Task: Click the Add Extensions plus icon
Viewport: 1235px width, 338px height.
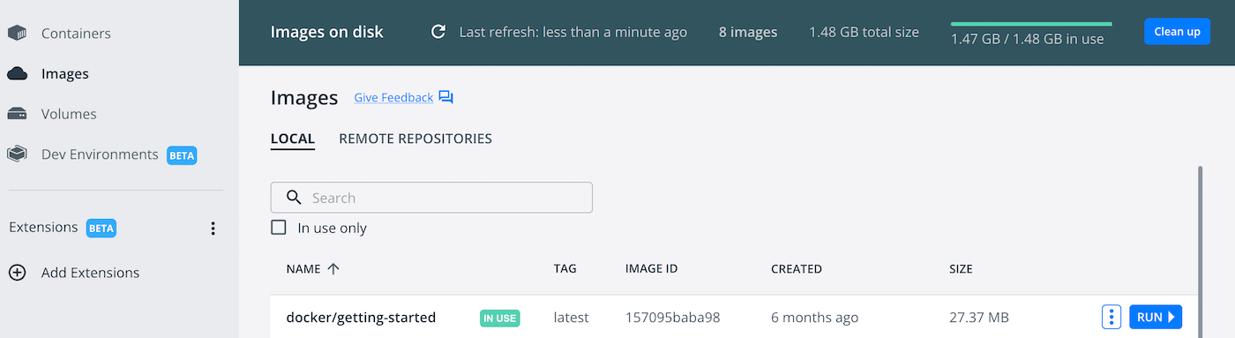Action: 17,273
